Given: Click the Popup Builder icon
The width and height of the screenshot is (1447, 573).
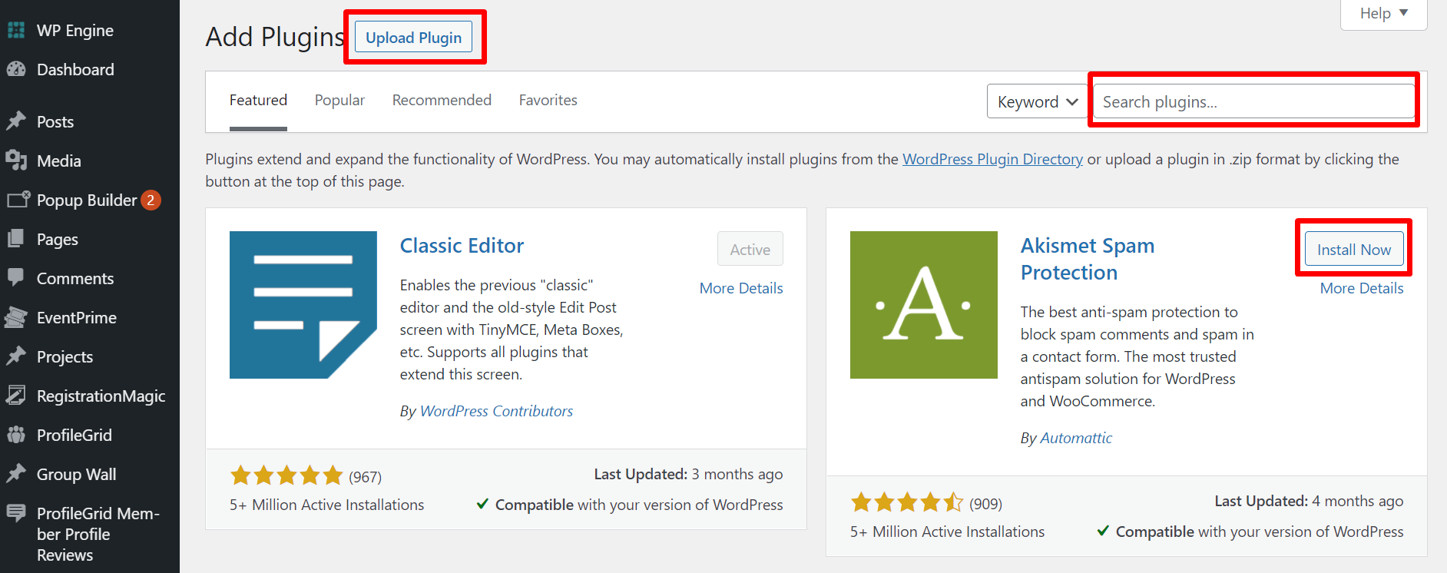Looking at the screenshot, I should pyautogui.click(x=18, y=200).
